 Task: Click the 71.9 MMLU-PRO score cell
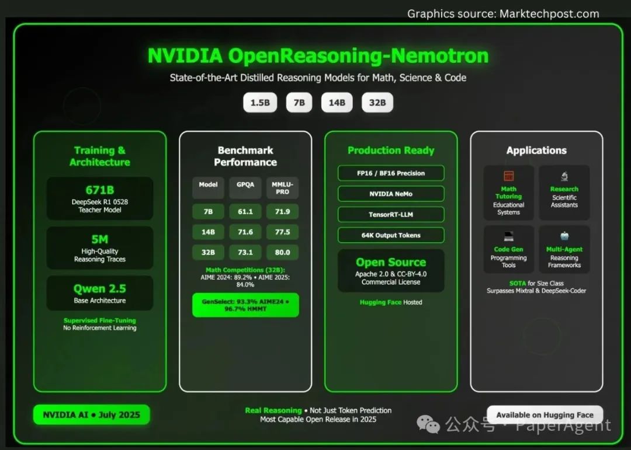282,211
